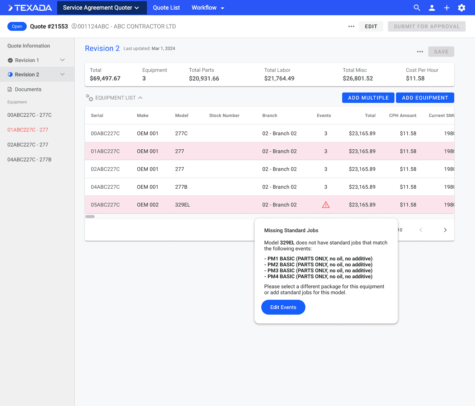Click the Open status badge
The height and width of the screenshot is (406, 475).
click(17, 26)
